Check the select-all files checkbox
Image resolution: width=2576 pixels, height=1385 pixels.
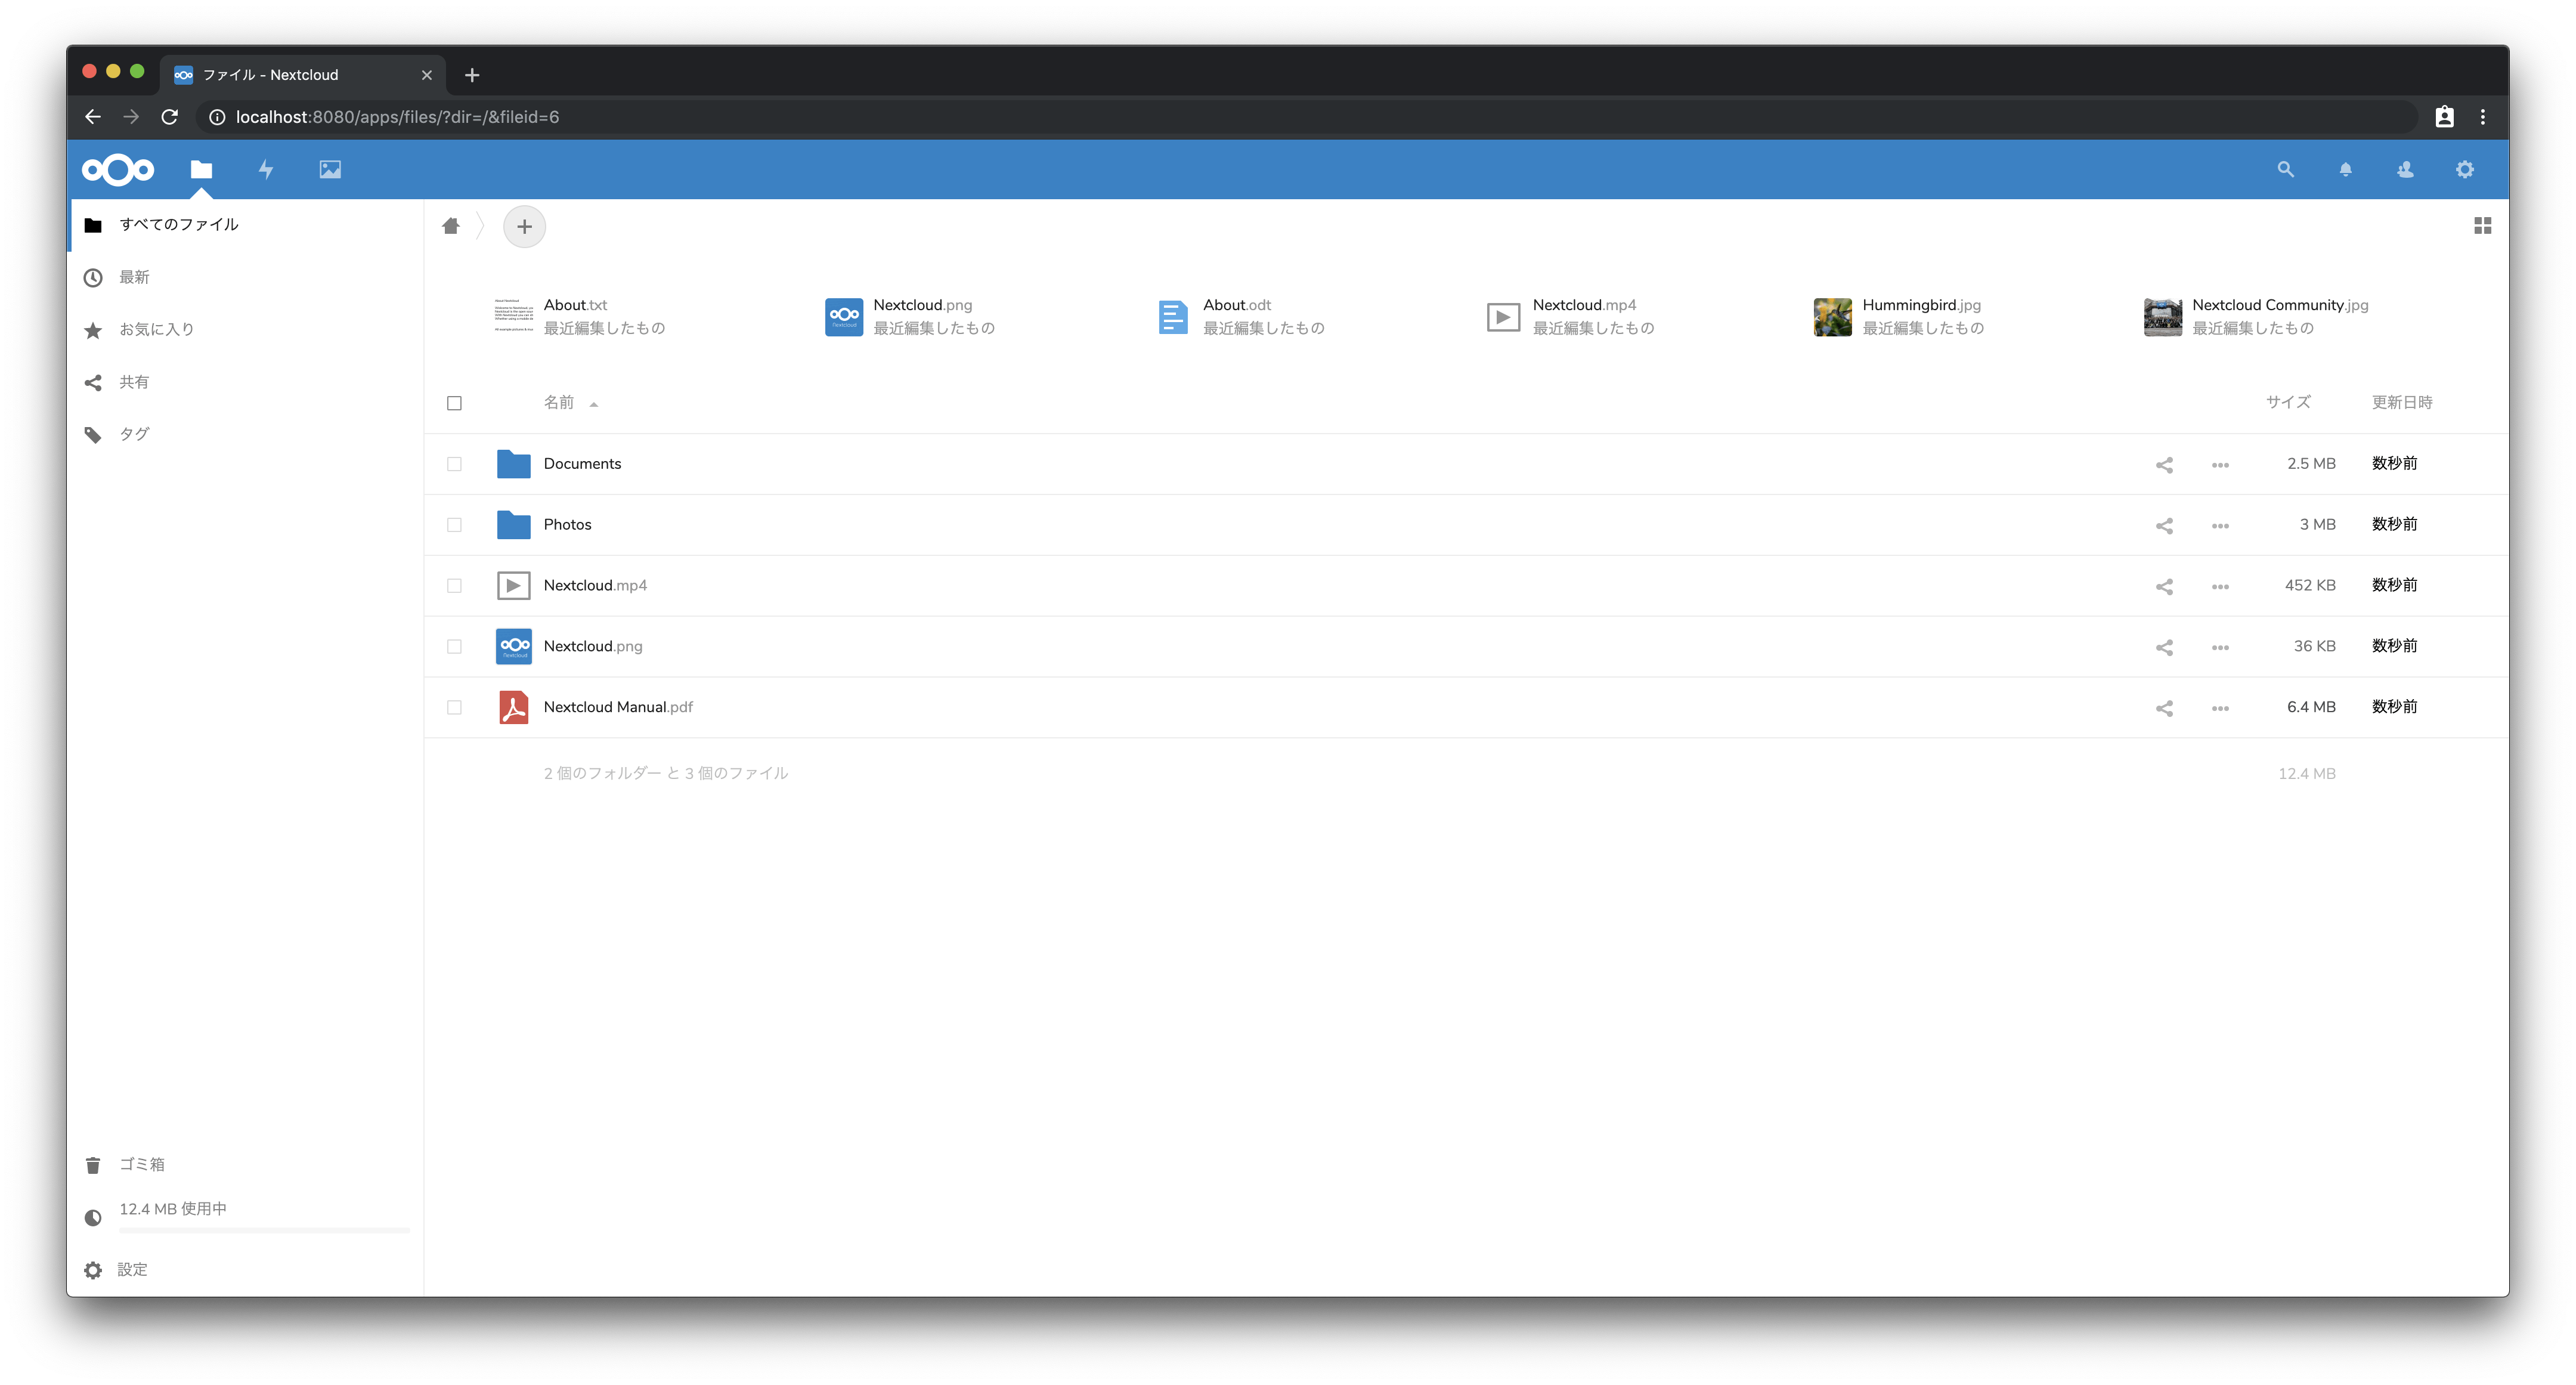pos(454,403)
